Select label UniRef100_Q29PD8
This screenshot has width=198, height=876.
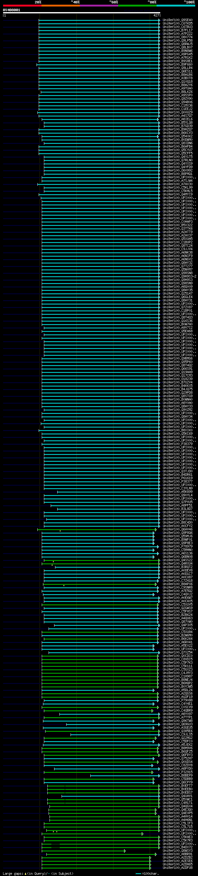click(x=178, y=393)
